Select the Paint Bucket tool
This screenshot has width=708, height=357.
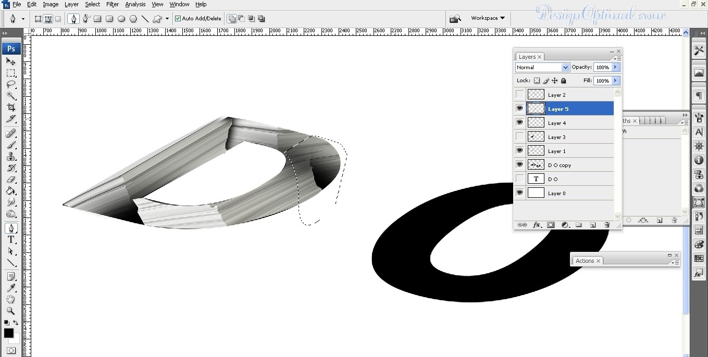(x=11, y=191)
